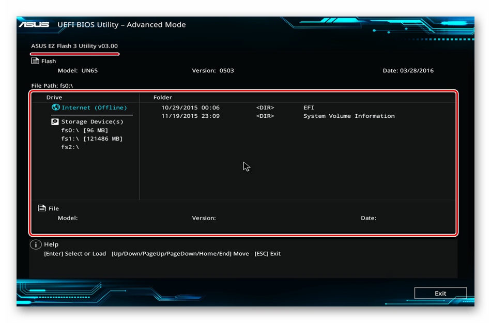Select the Storage Device(s) entry label
This screenshot has height=323, width=491.
coord(92,122)
